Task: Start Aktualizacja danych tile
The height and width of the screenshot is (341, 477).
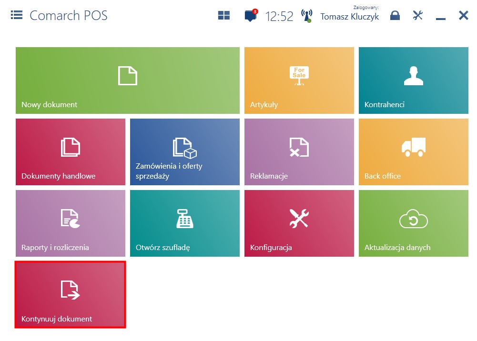Action: (414, 223)
